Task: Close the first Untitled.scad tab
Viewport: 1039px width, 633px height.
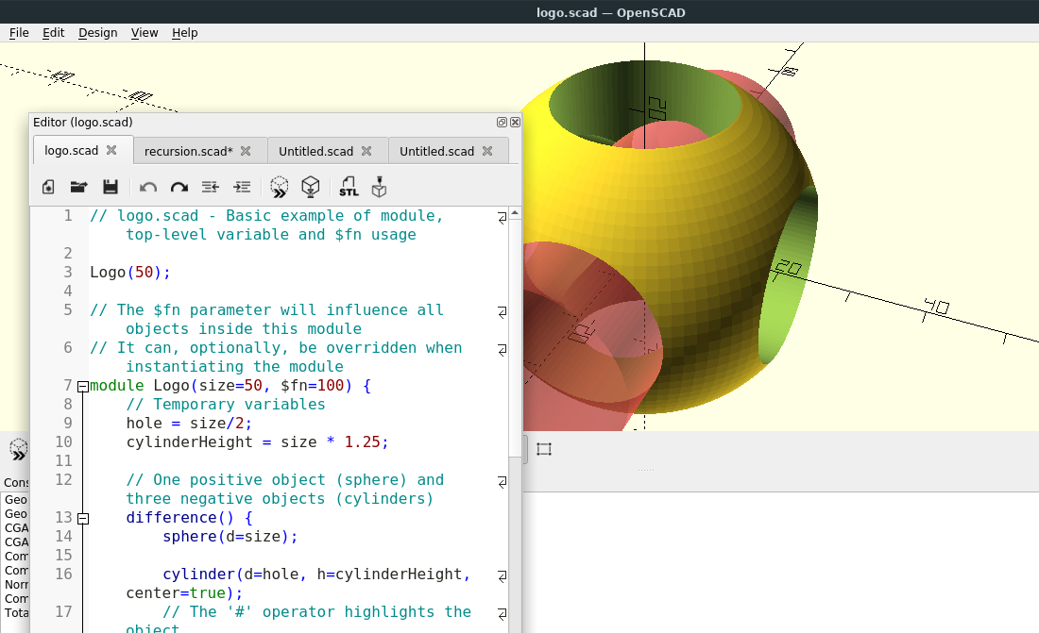Action: pyautogui.click(x=366, y=151)
